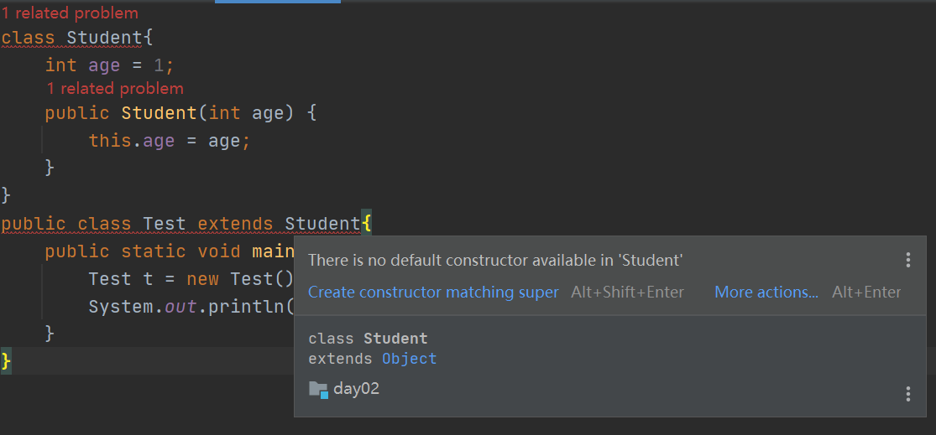Click the 'new' keyword before Test()
The image size is (936, 435).
(x=203, y=279)
